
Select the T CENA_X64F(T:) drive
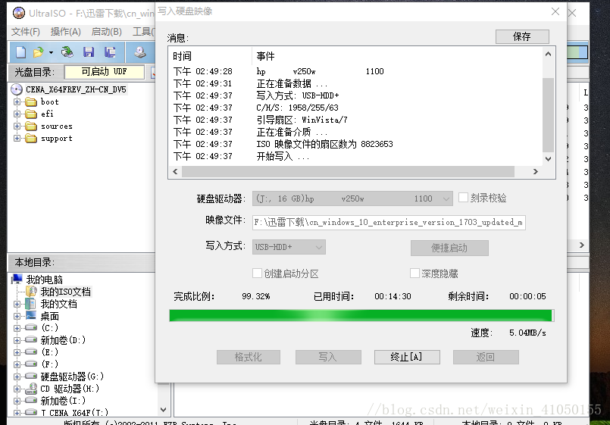75,413
